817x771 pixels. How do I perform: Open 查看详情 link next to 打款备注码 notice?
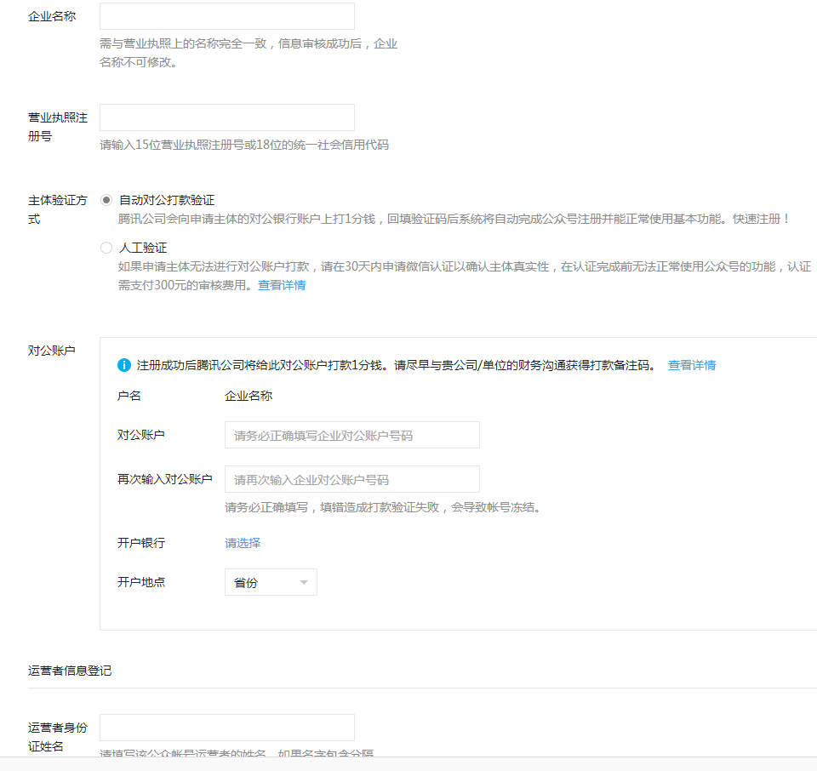point(691,365)
